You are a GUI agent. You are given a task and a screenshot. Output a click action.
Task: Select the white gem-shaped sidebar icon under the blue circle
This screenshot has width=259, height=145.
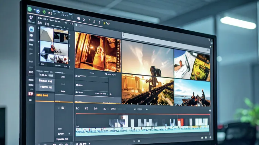point(31,35)
